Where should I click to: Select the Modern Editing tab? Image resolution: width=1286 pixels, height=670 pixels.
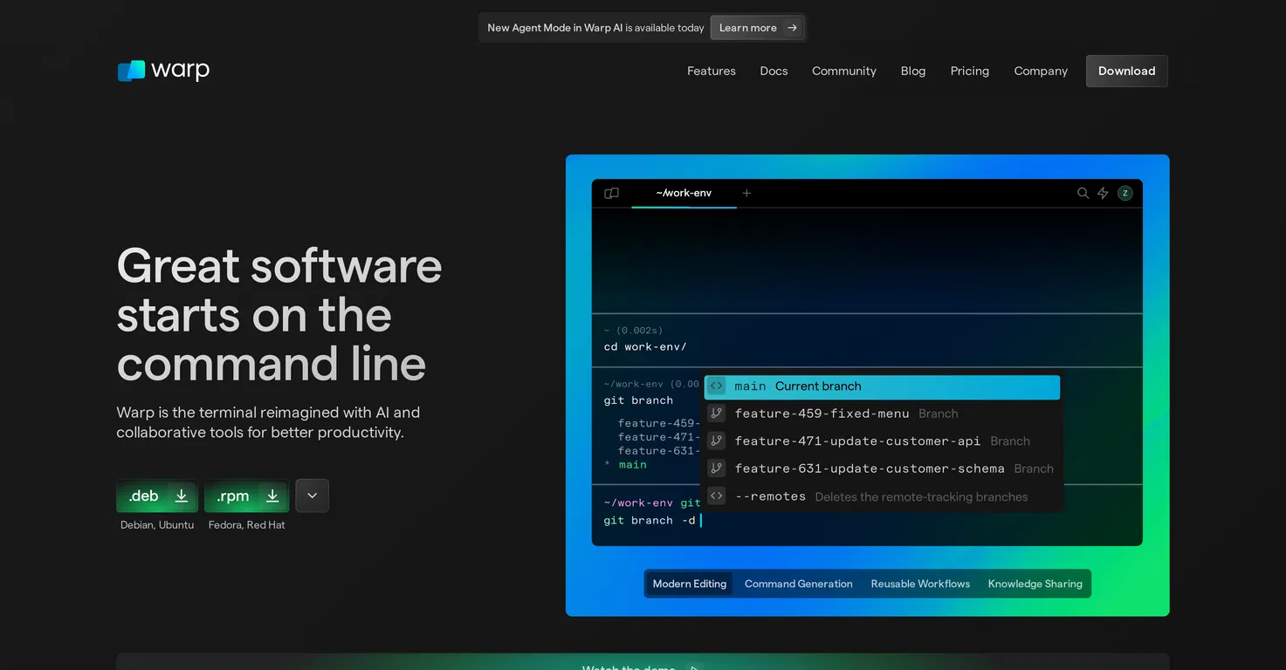pos(690,584)
